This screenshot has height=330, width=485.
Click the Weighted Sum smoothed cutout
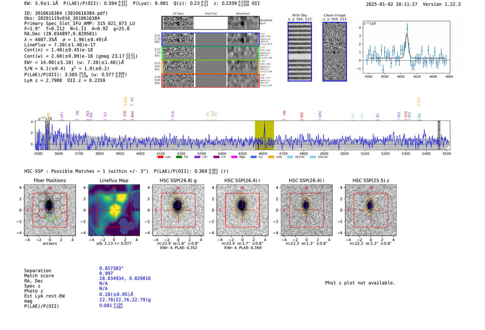coord(243,23)
